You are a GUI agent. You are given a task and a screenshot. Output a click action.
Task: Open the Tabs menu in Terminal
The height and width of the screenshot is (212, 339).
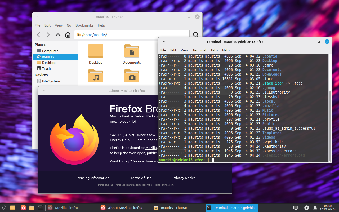click(214, 50)
